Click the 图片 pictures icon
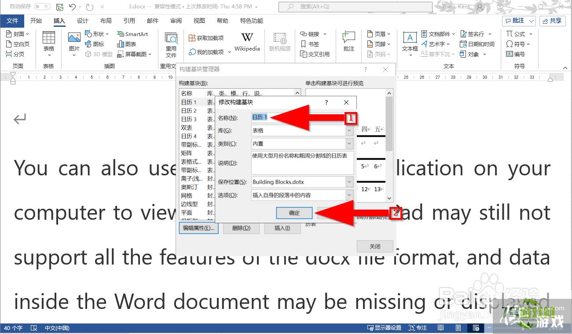Viewport: 572px width, 334px height. tap(74, 44)
